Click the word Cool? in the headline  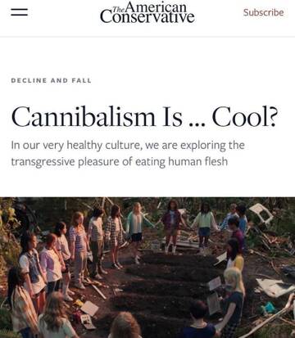point(245,117)
